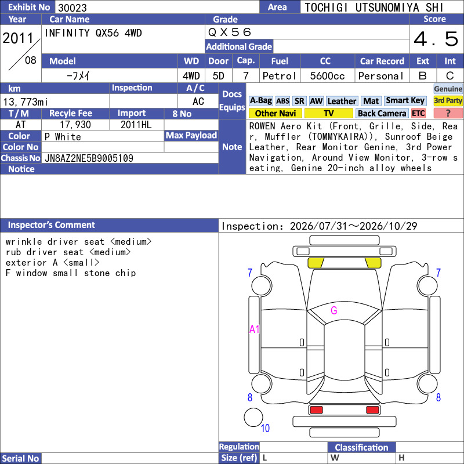464x464 pixels.
Task: Click the mileage value 13,773mi
Action: [25, 102]
